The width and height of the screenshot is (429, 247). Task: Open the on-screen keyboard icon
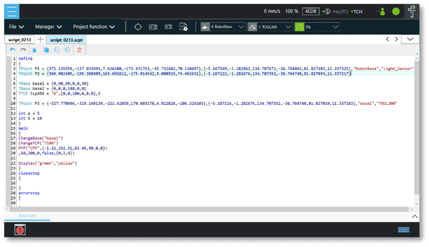pyautogui.click(x=403, y=229)
